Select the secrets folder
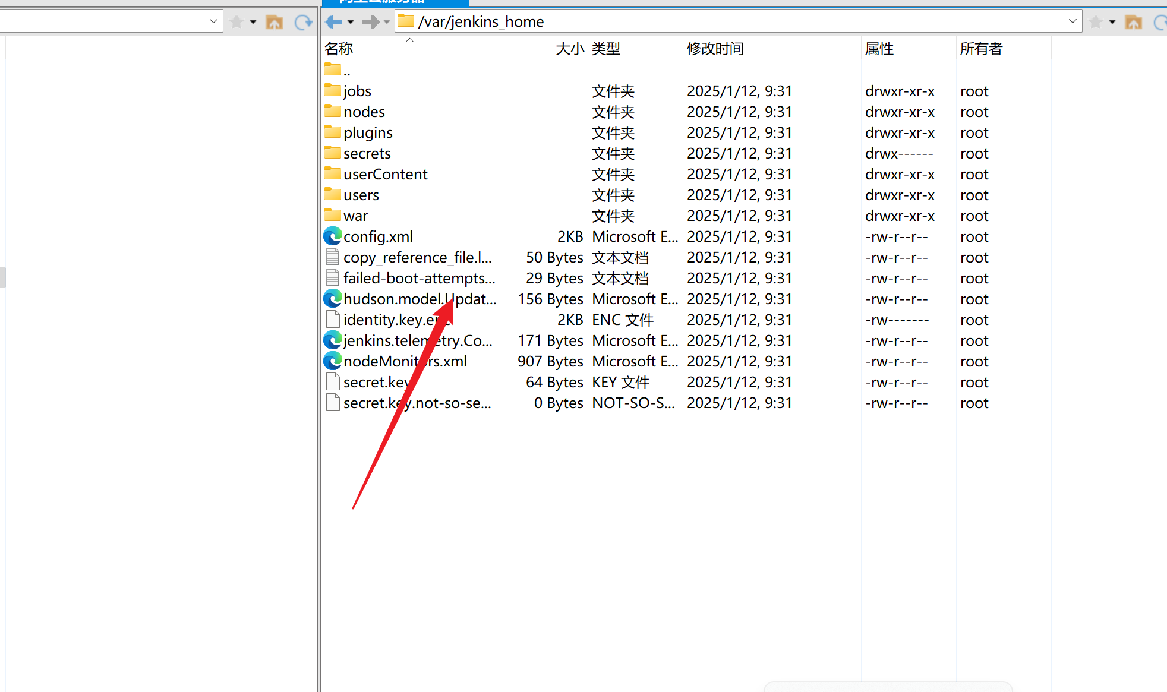 click(x=358, y=153)
